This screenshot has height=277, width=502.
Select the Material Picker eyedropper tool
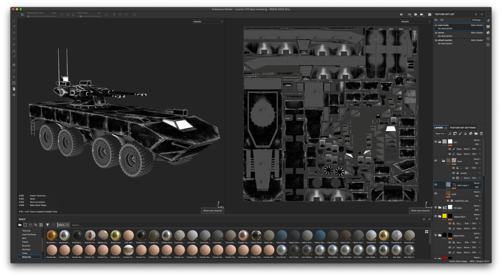pyautogui.click(x=14, y=56)
